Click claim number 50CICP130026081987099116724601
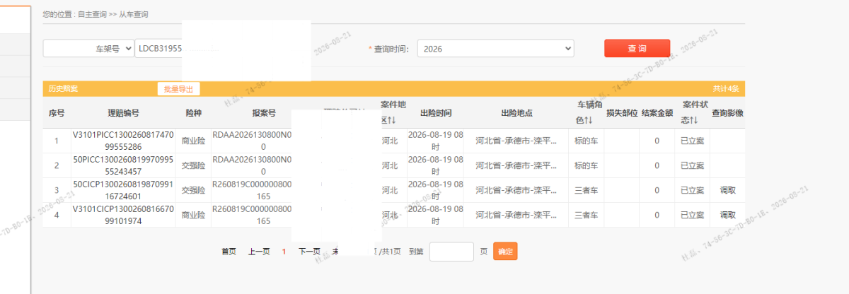The width and height of the screenshot is (849, 294). (123, 190)
